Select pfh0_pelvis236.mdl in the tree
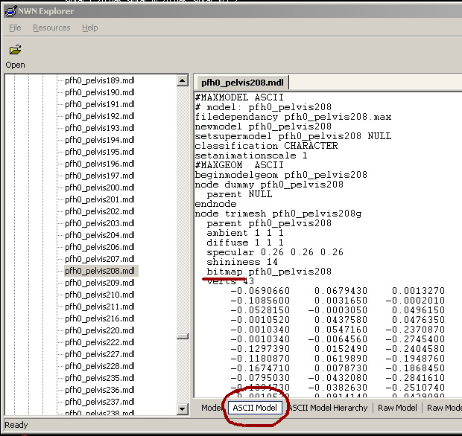The image size is (462, 436). tap(100, 390)
